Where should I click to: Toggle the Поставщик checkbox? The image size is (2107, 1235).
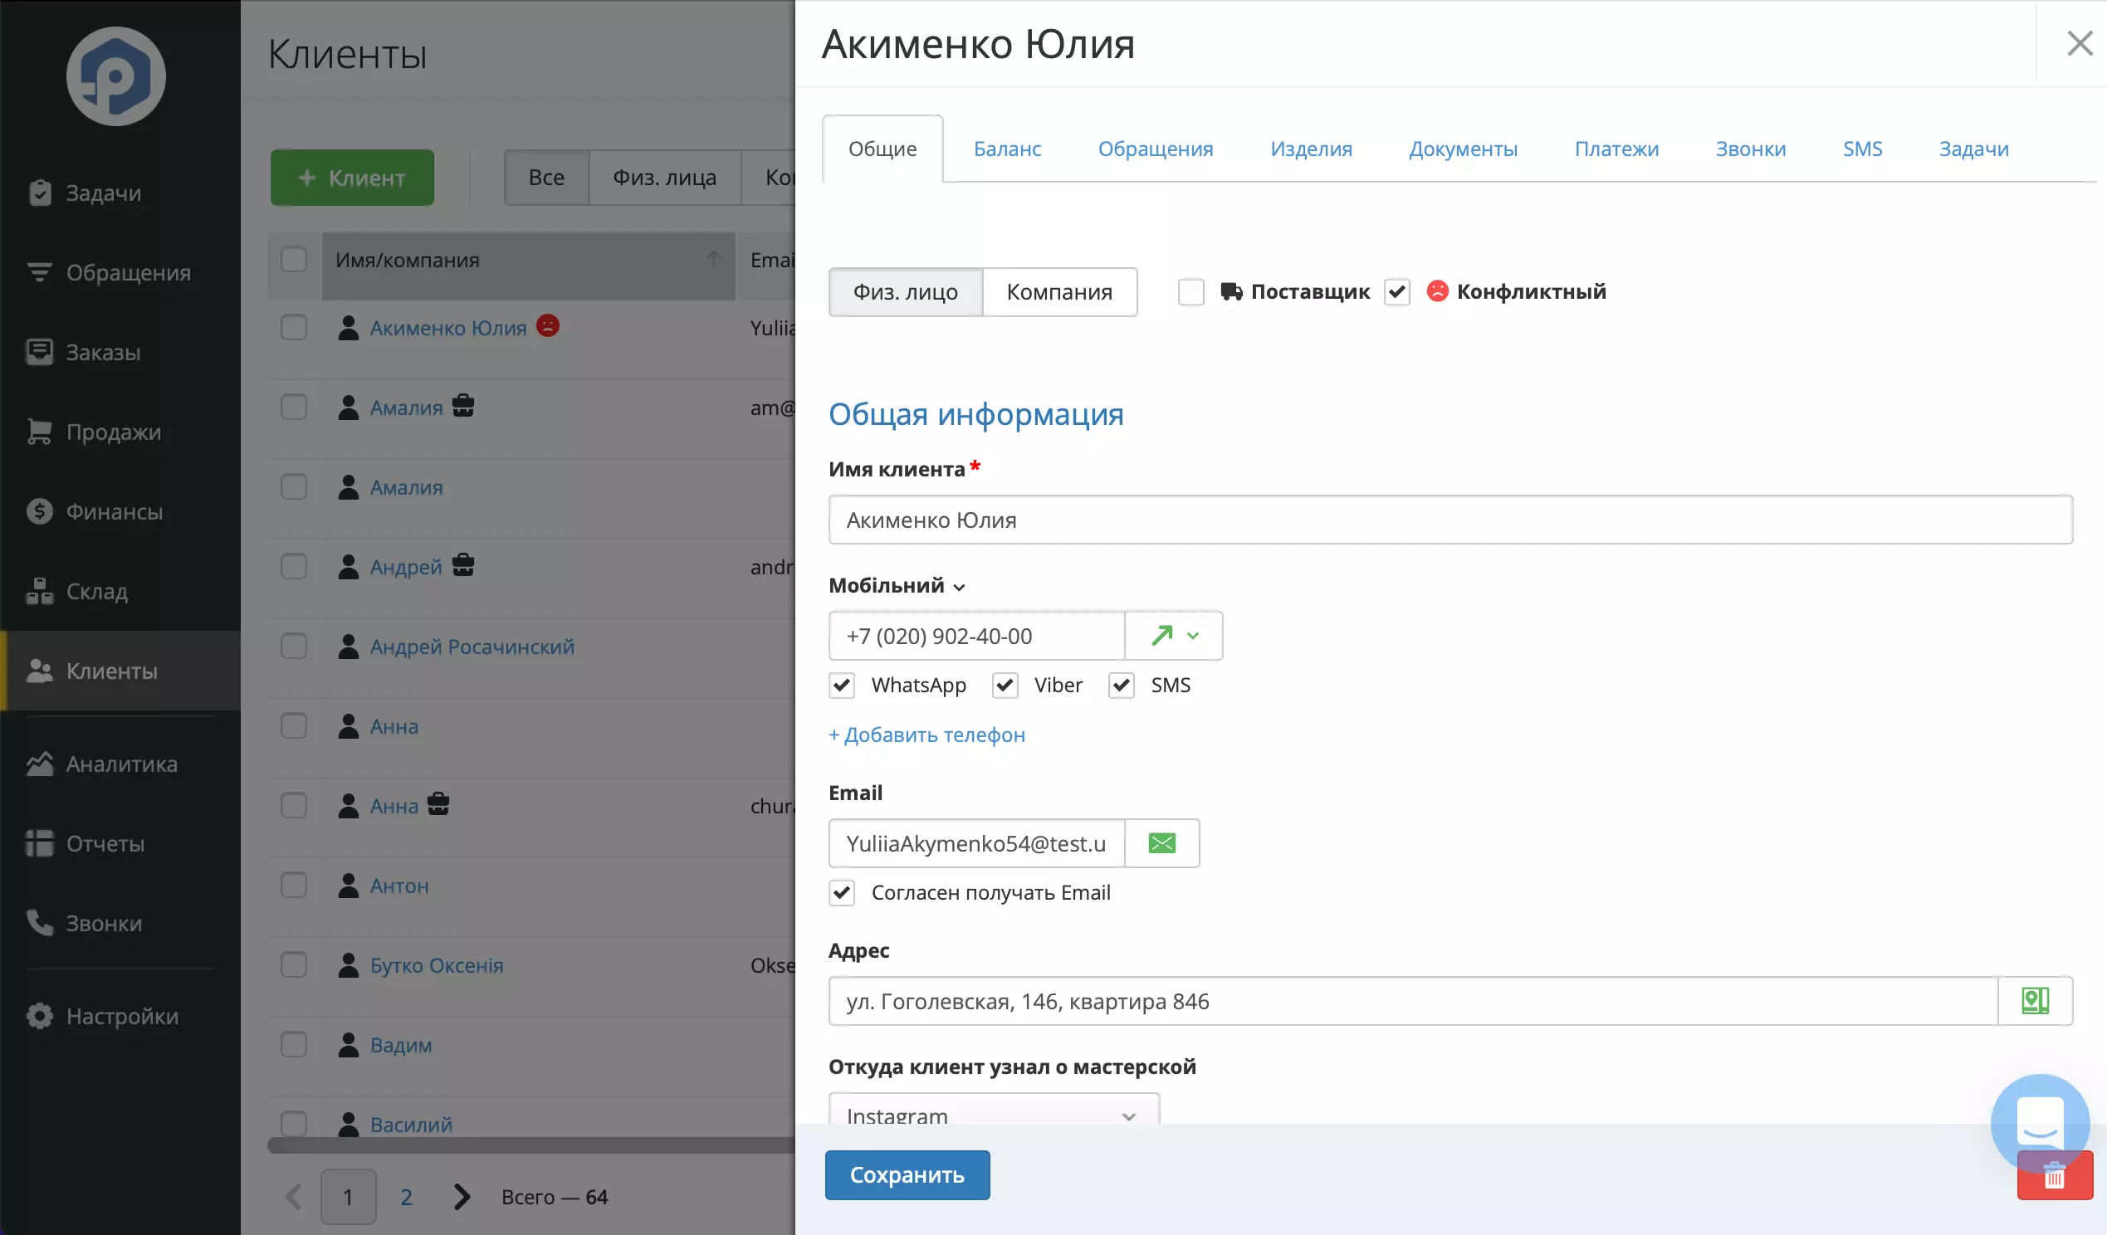[1190, 292]
